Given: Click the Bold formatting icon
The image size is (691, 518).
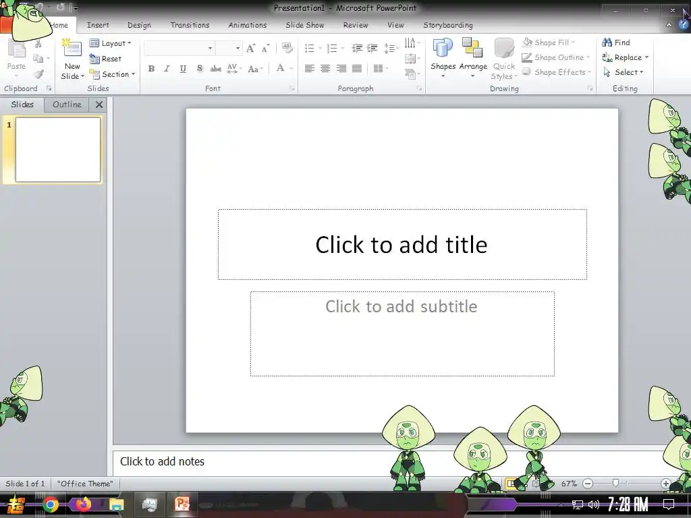Looking at the screenshot, I should pos(151,69).
